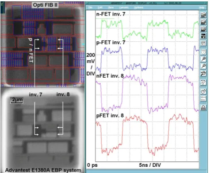This screenshot has width=210, height=173.
Task: Click the printer icon at the toolbar bottom
Action: click(x=203, y=107)
